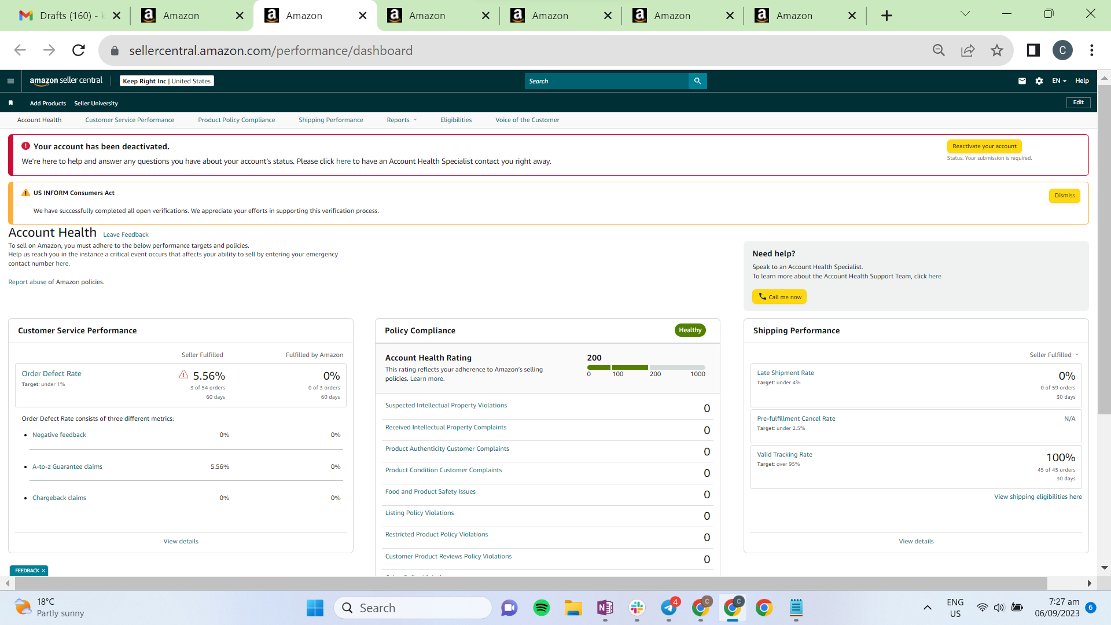
Task: Click the Edit button in the favorites bar
Action: [x=1079, y=102]
